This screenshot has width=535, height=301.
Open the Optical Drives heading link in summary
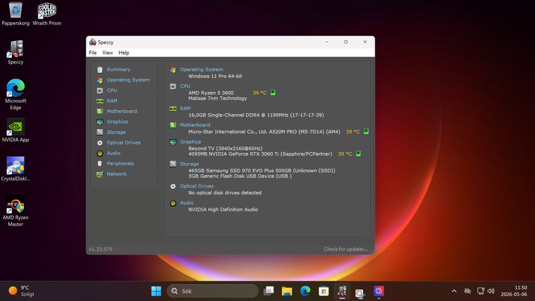(197, 186)
